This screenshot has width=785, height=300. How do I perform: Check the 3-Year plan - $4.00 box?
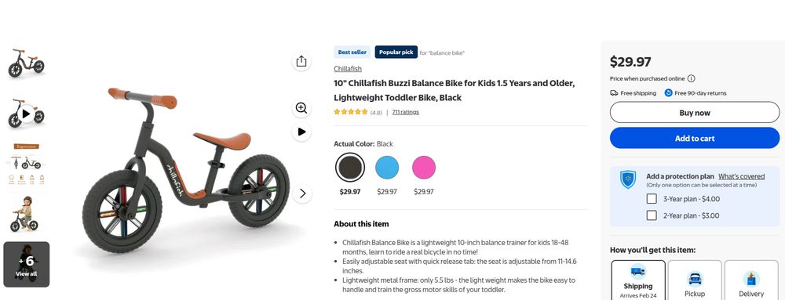click(652, 199)
